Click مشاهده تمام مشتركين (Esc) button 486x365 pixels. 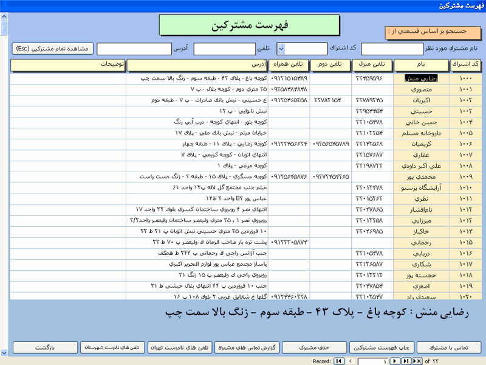point(52,49)
